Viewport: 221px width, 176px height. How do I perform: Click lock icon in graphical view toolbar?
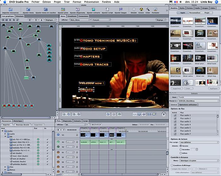point(41,20)
